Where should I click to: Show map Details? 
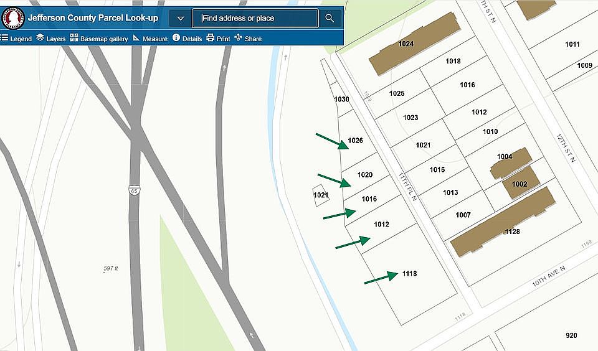[187, 39]
